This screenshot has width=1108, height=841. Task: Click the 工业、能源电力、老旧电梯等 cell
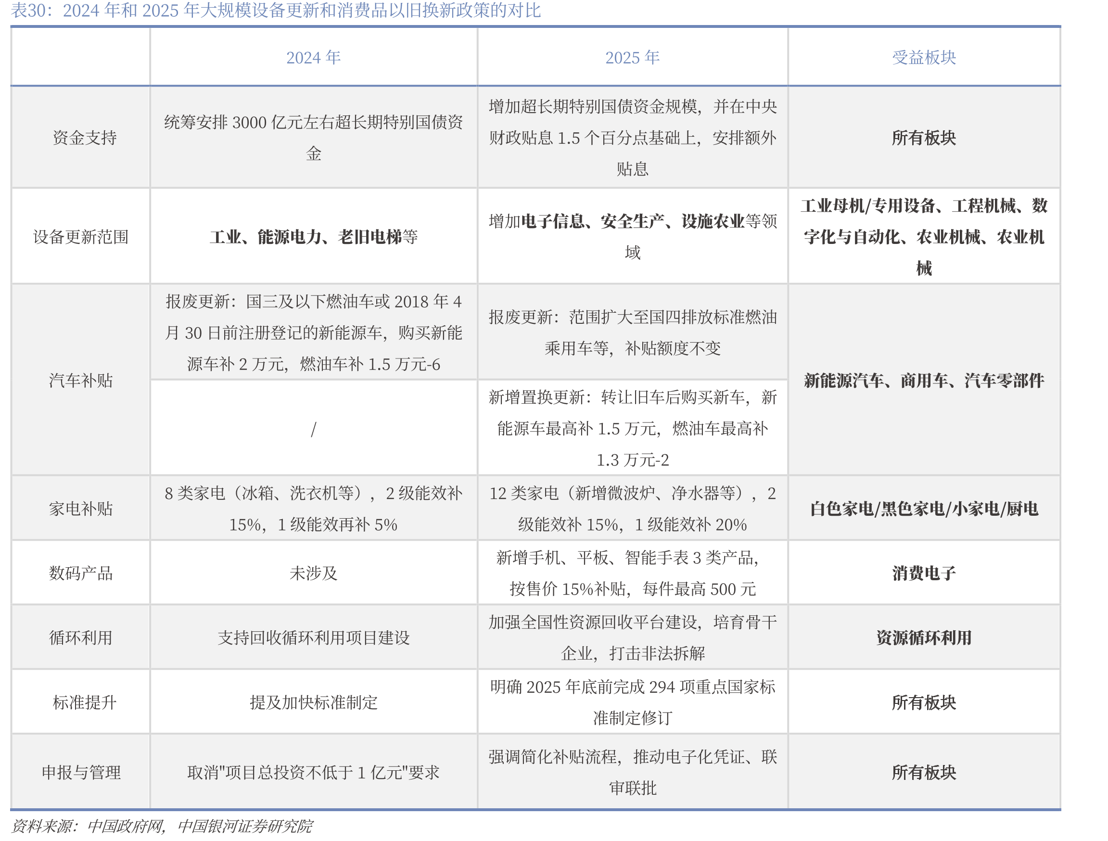click(314, 237)
